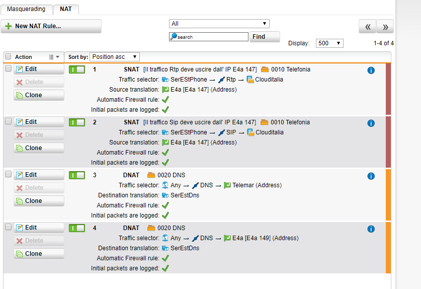Click the Any globe icon in rule 4
This screenshot has height=289, width=421.
(x=165, y=238)
